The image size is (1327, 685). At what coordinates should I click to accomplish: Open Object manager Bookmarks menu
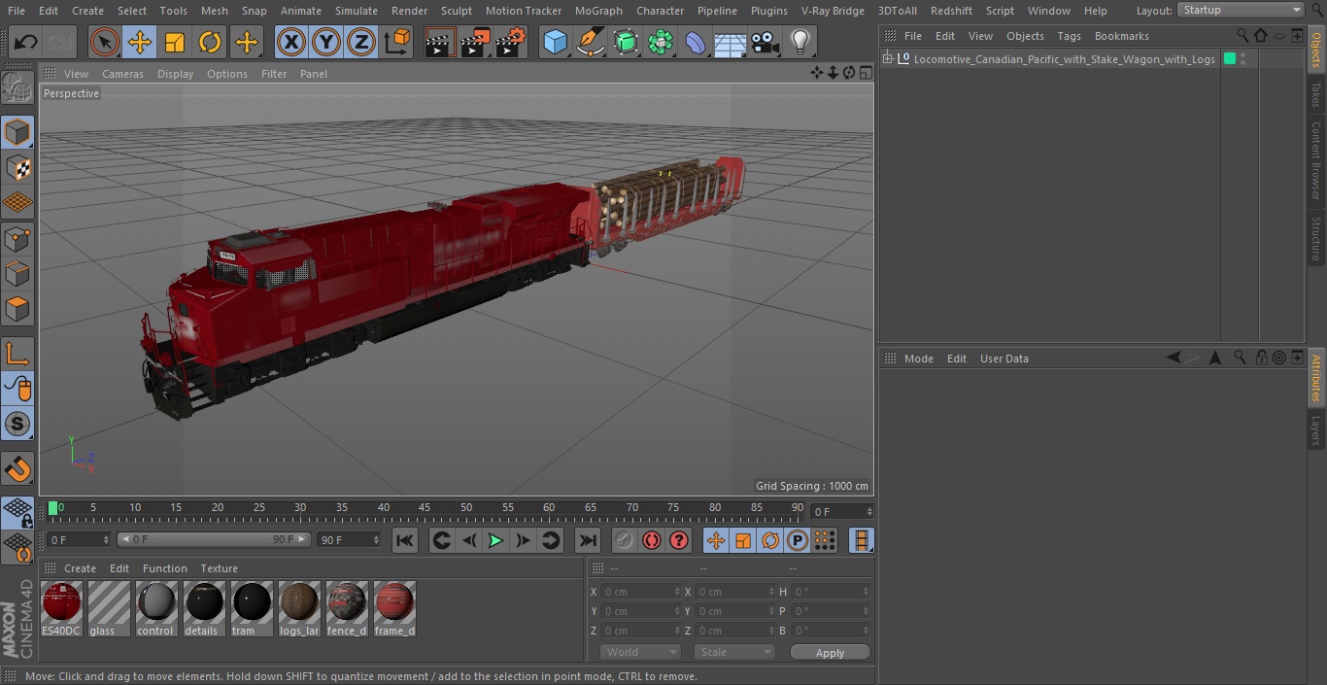tap(1122, 36)
